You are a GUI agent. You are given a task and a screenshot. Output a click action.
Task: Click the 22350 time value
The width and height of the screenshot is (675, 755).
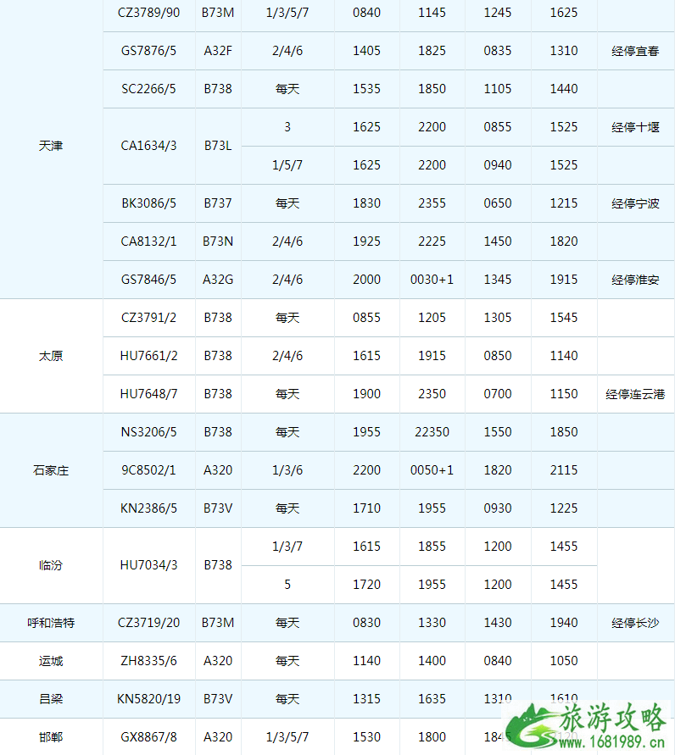[432, 432]
